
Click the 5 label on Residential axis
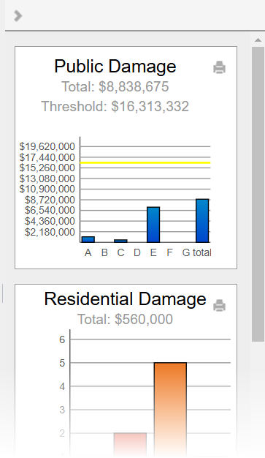click(62, 363)
